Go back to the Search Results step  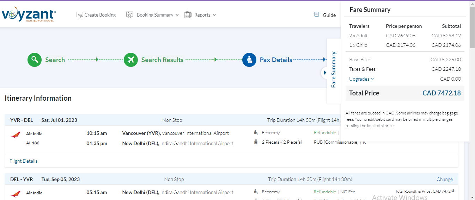click(x=162, y=60)
